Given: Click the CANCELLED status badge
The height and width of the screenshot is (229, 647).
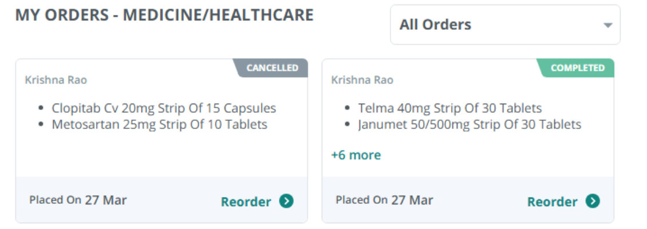Looking at the screenshot, I should tap(272, 68).
